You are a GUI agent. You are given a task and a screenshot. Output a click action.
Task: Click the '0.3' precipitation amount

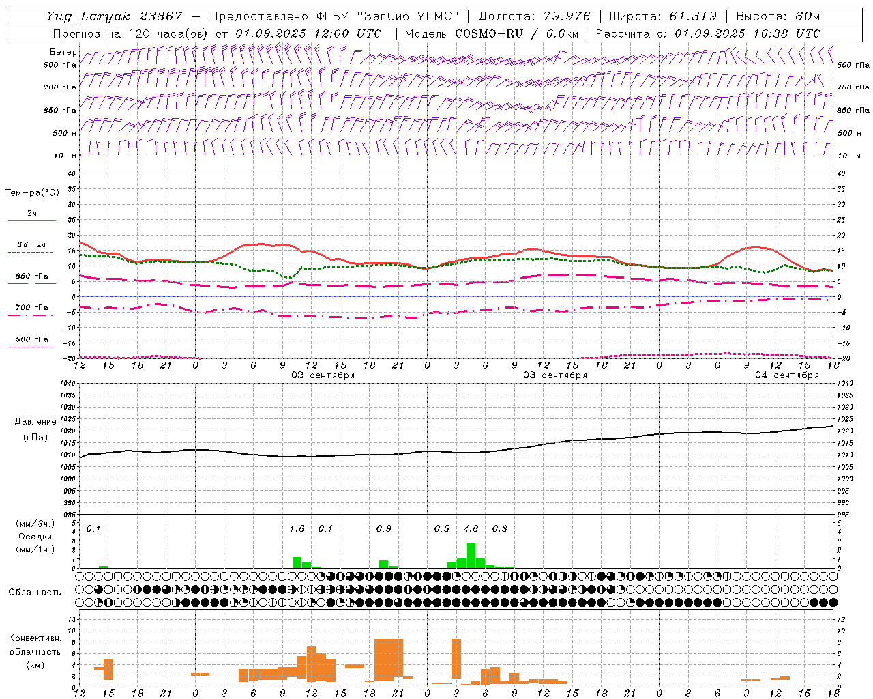tap(500, 529)
